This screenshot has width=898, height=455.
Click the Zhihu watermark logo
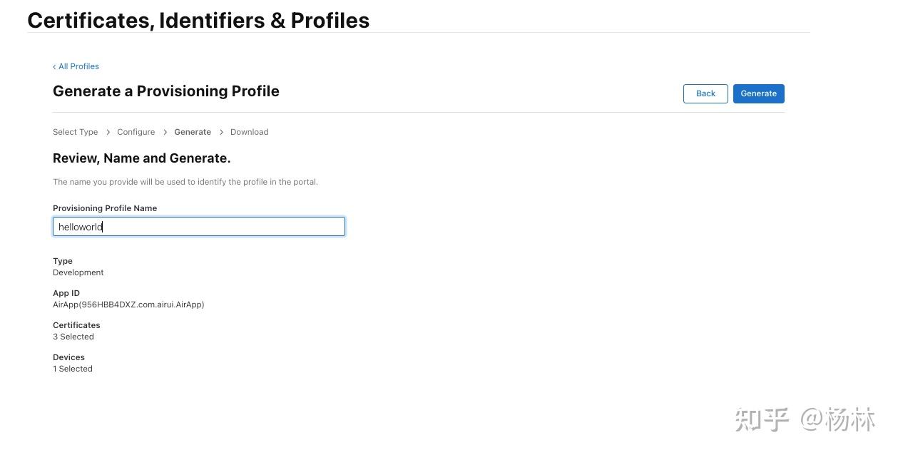(762, 419)
